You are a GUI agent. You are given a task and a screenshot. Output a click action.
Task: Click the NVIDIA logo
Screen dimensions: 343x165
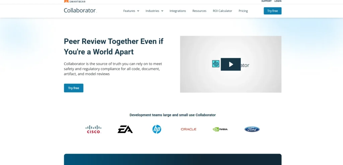[220, 129]
